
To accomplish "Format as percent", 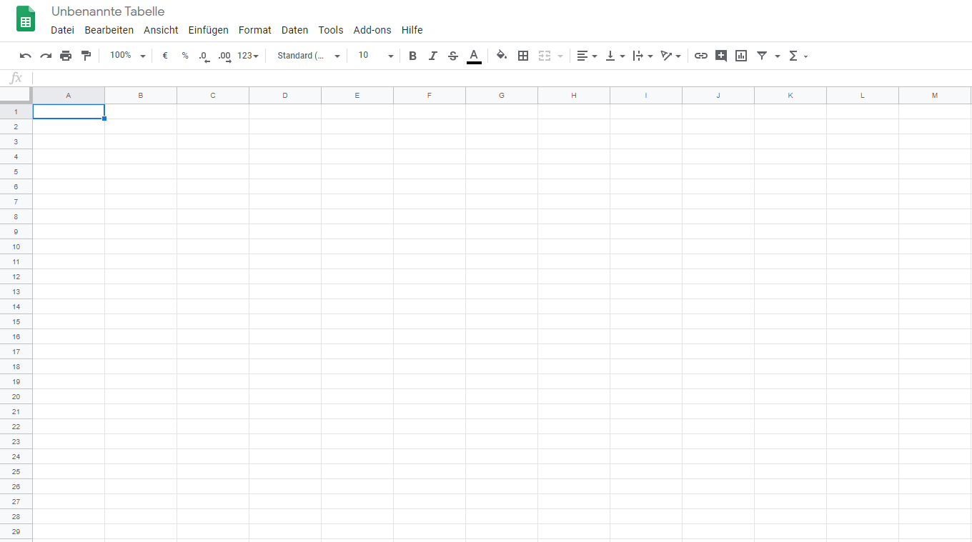I will click(x=185, y=56).
